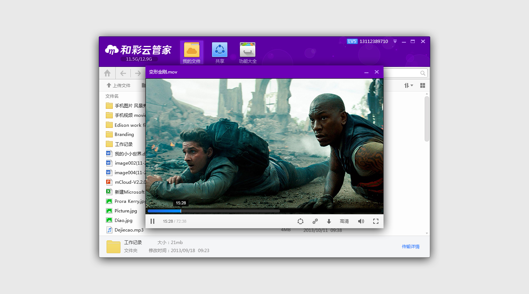Select the Branding folder
This screenshot has height=294, width=529.
(124, 135)
